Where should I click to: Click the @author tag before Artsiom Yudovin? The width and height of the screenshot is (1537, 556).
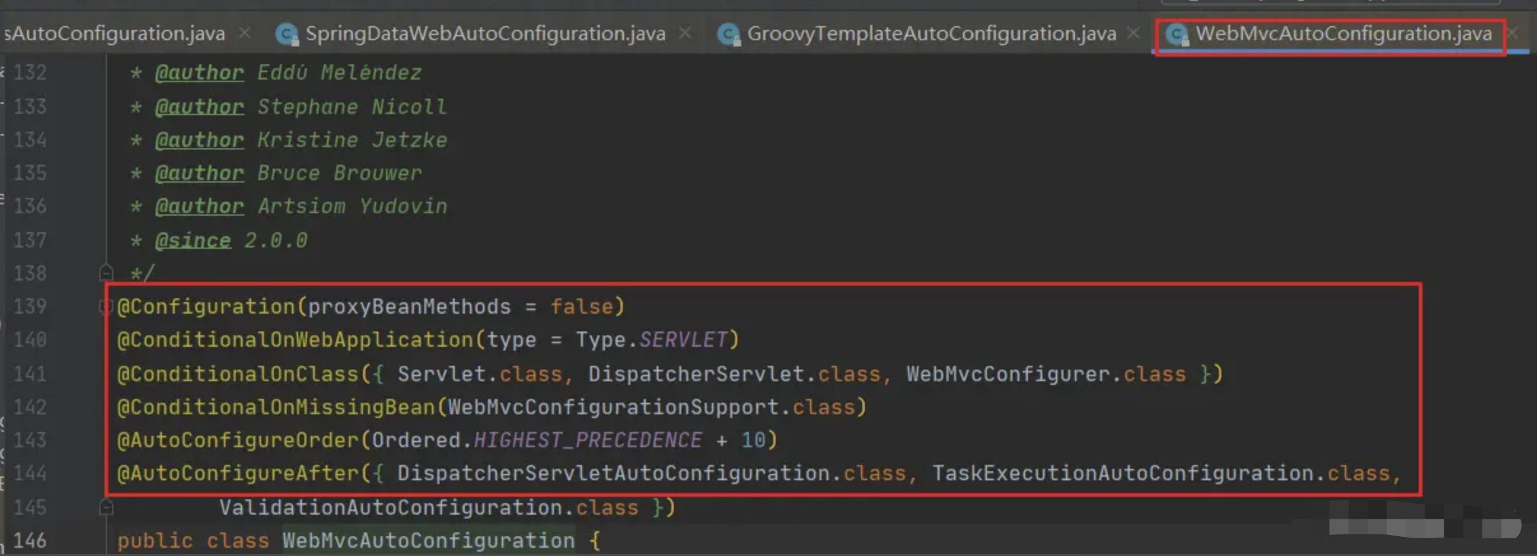tap(199, 206)
